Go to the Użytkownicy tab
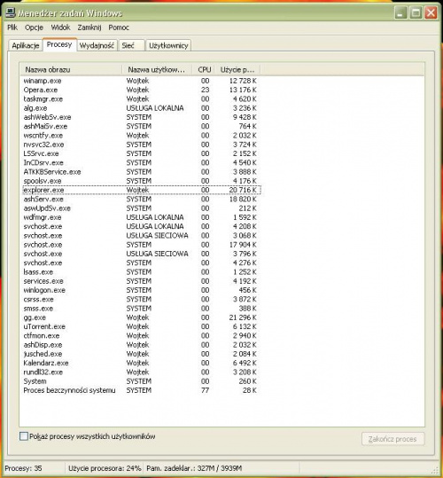This screenshot has height=478, width=443. (168, 45)
